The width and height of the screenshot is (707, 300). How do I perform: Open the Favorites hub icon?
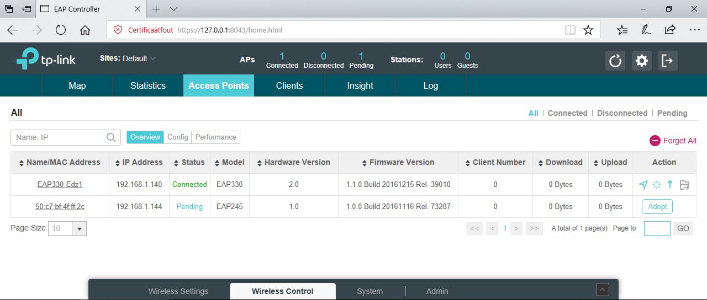pyautogui.click(x=622, y=30)
